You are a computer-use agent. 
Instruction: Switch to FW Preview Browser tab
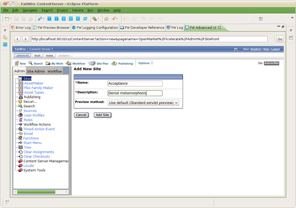tap(51, 27)
